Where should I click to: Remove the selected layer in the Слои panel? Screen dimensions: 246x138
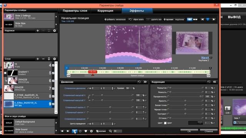pos(43,59)
